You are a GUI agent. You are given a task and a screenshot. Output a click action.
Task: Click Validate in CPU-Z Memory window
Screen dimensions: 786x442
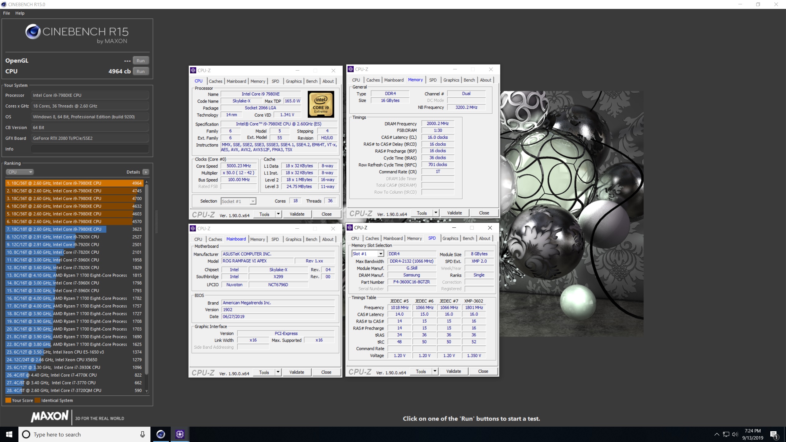click(454, 213)
